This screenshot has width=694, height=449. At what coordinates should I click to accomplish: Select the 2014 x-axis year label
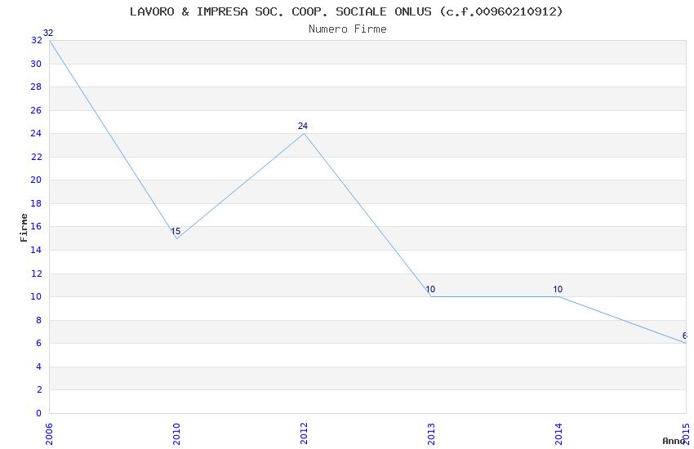pos(558,433)
